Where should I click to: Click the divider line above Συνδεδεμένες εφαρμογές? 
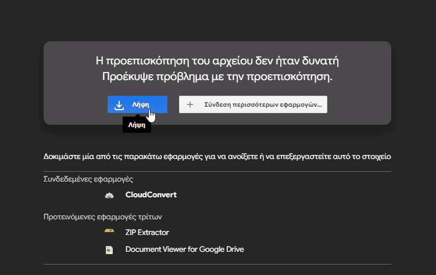pos(217,172)
